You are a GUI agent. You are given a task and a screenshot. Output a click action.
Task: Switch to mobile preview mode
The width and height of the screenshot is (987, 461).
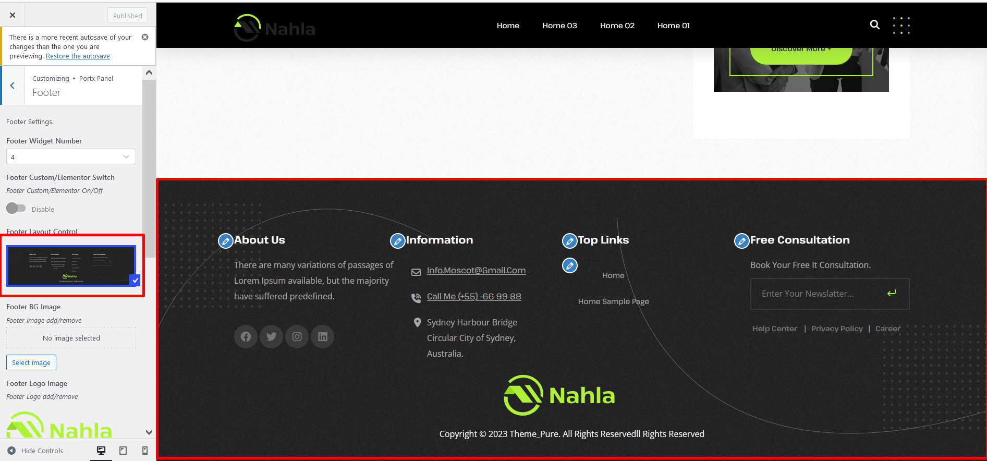tap(145, 451)
